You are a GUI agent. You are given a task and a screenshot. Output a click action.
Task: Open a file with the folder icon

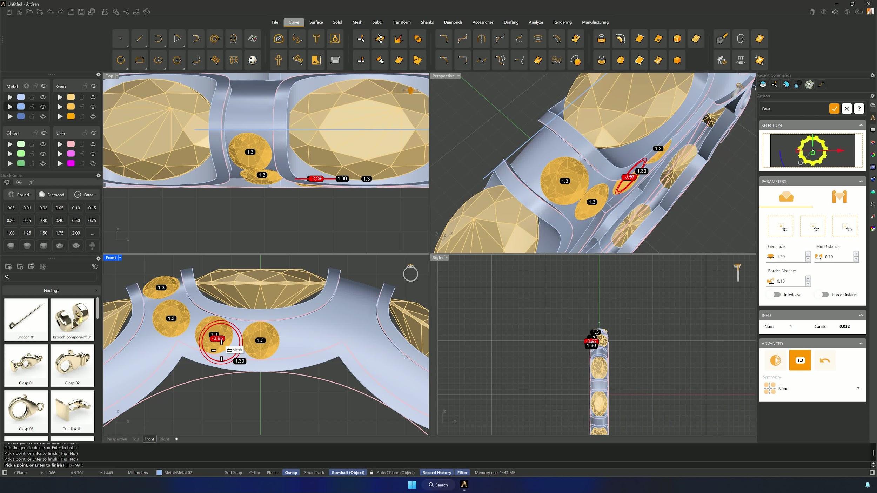[x=30, y=12]
